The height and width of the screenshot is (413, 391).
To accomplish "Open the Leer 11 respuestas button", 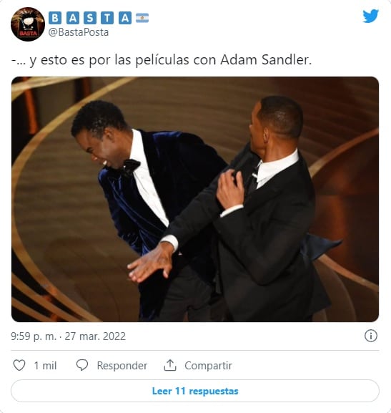I will coord(195,391).
